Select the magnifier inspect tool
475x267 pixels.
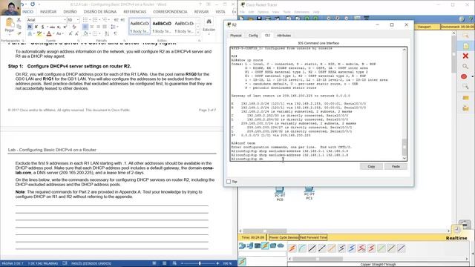[465, 66]
